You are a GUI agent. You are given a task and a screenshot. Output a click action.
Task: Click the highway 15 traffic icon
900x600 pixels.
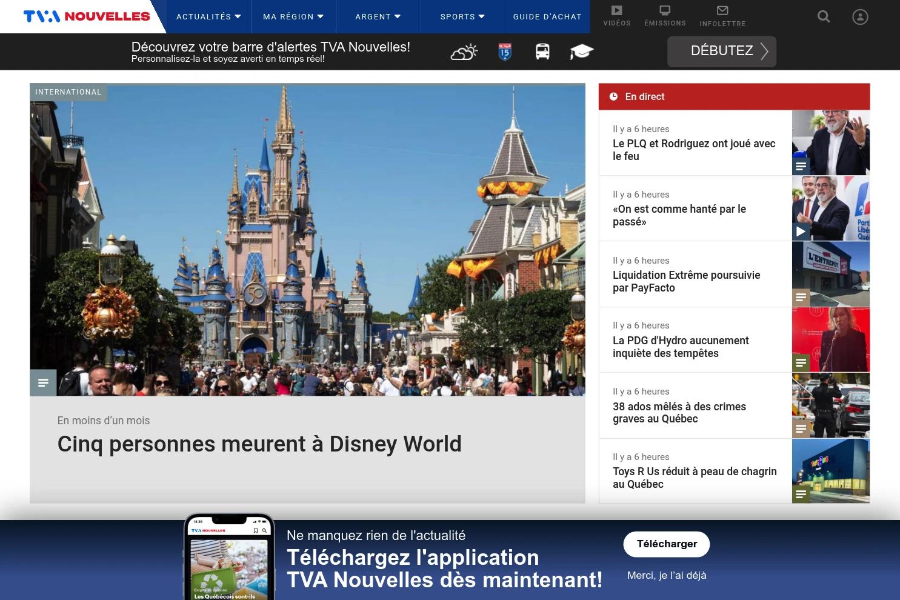505,52
